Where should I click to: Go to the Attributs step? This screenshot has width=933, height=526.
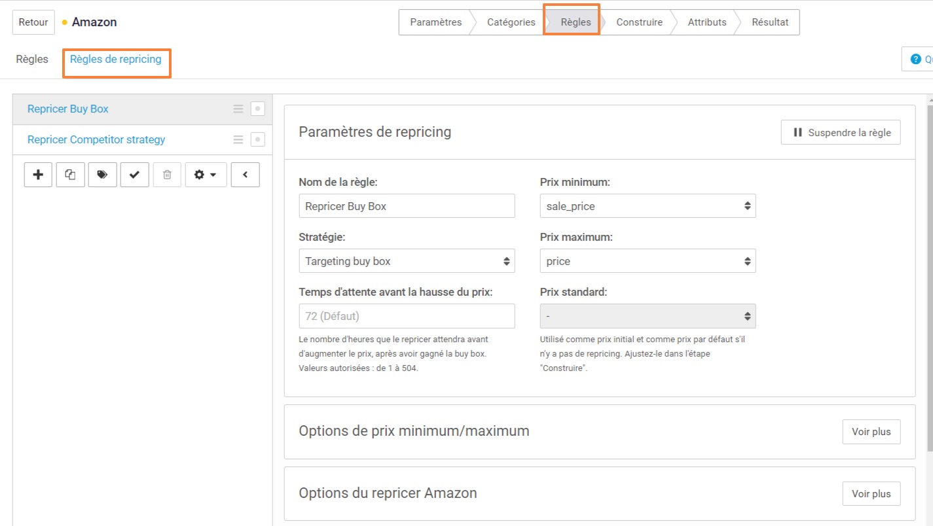[707, 22]
